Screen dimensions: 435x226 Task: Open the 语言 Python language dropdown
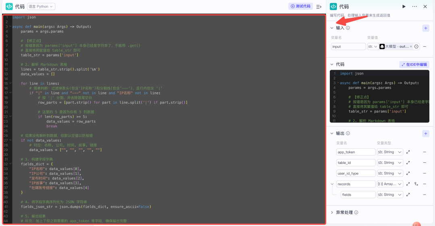(41, 6)
